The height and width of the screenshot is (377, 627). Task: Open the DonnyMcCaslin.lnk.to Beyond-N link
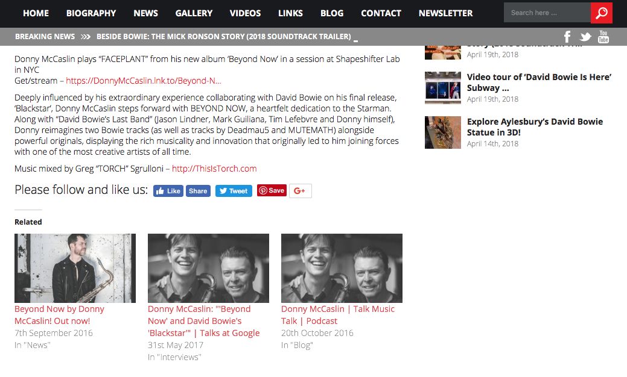point(144,81)
